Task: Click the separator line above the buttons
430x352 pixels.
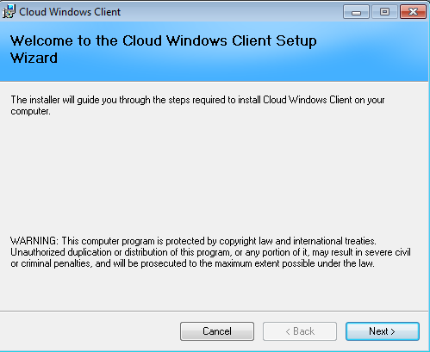Action: pos(214,311)
